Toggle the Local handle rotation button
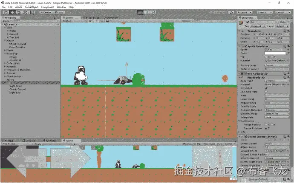294x183 pixels. 58,12
